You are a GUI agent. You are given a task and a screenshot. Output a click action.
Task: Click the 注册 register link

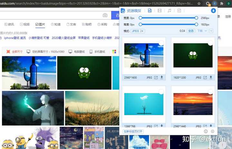pyautogui.click(x=228, y=16)
